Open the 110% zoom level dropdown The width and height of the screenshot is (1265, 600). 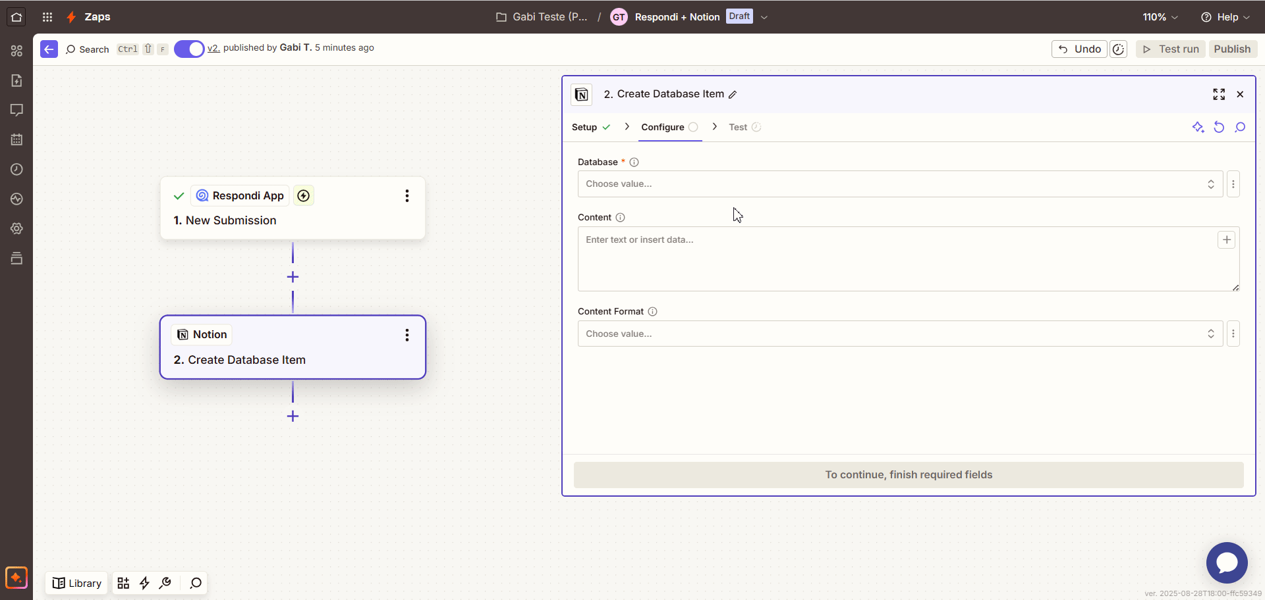click(x=1160, y=17)
